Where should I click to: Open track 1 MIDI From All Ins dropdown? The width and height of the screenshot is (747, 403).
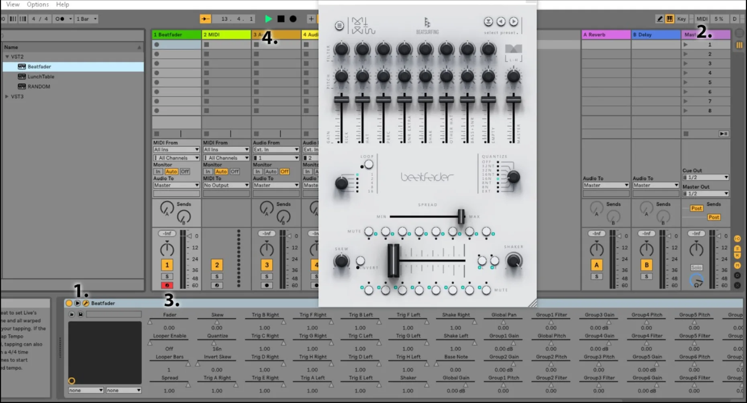[x=176, y=149]
